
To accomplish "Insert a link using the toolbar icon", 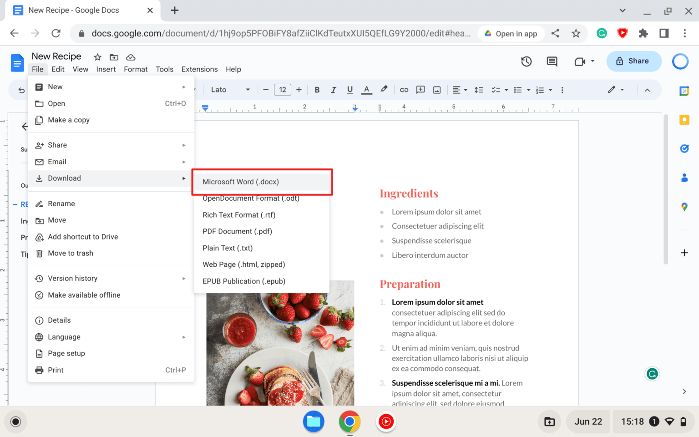I will [x=404, y=90].
